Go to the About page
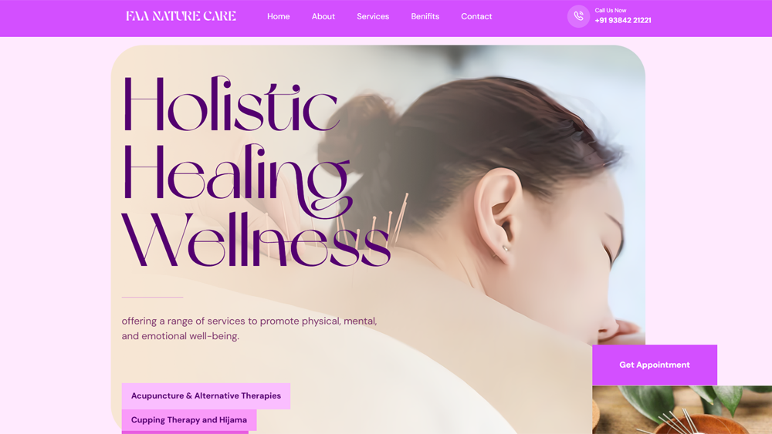The image size is (772, 434). pyautogui.click(x=323, y=16)
